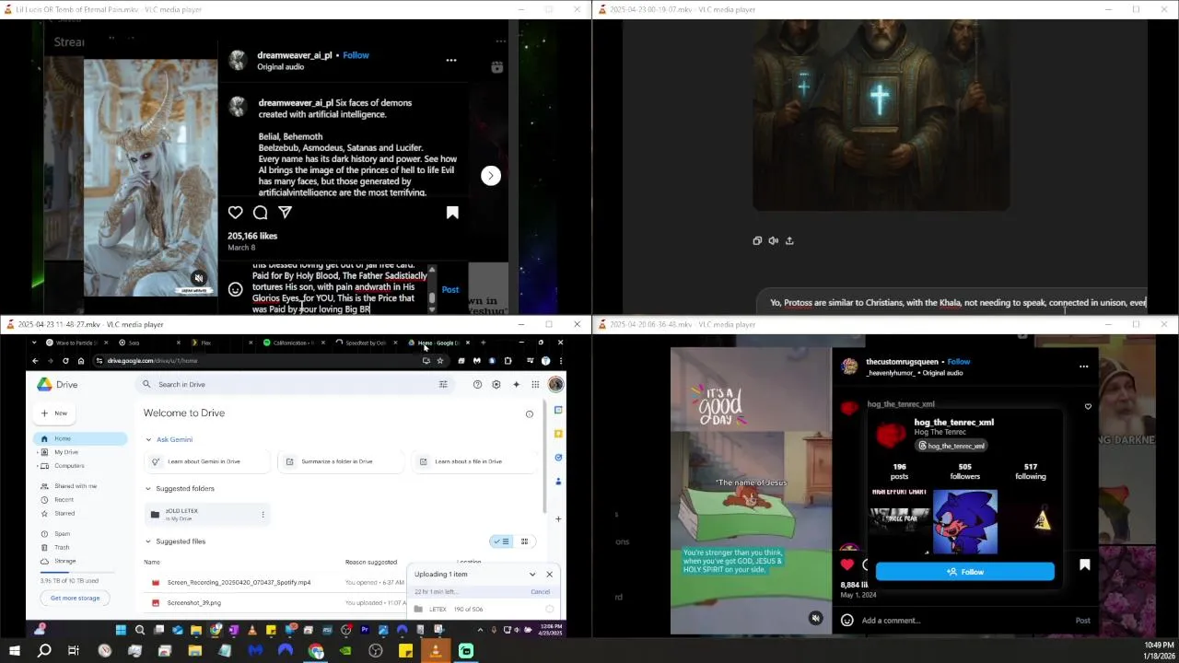Open more options for zOLD LETEX folder
The image size is (1179, 663).
[x=263, y=515]
